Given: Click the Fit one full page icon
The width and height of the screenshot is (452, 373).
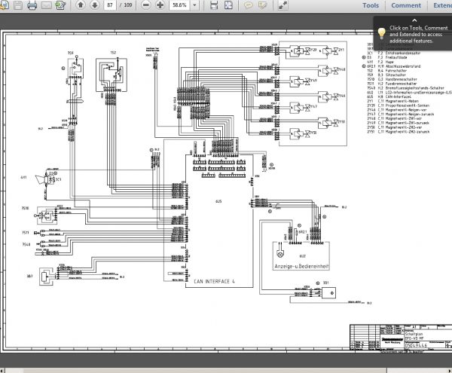Looking at the screenshot, I should coord(228,5).
